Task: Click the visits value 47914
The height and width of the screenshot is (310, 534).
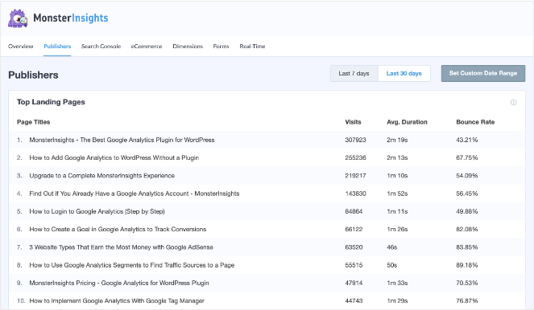Action: (354, 283)
